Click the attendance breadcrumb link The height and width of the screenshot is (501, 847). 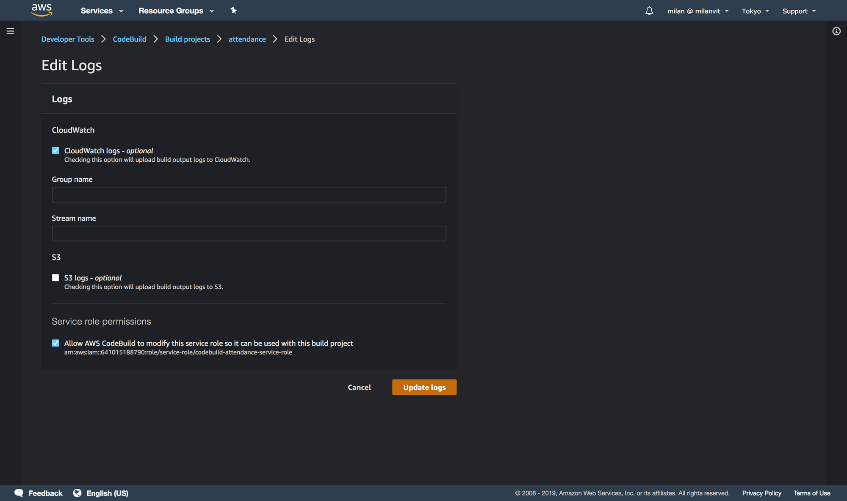pyautogui.click(x=247, y=39)
